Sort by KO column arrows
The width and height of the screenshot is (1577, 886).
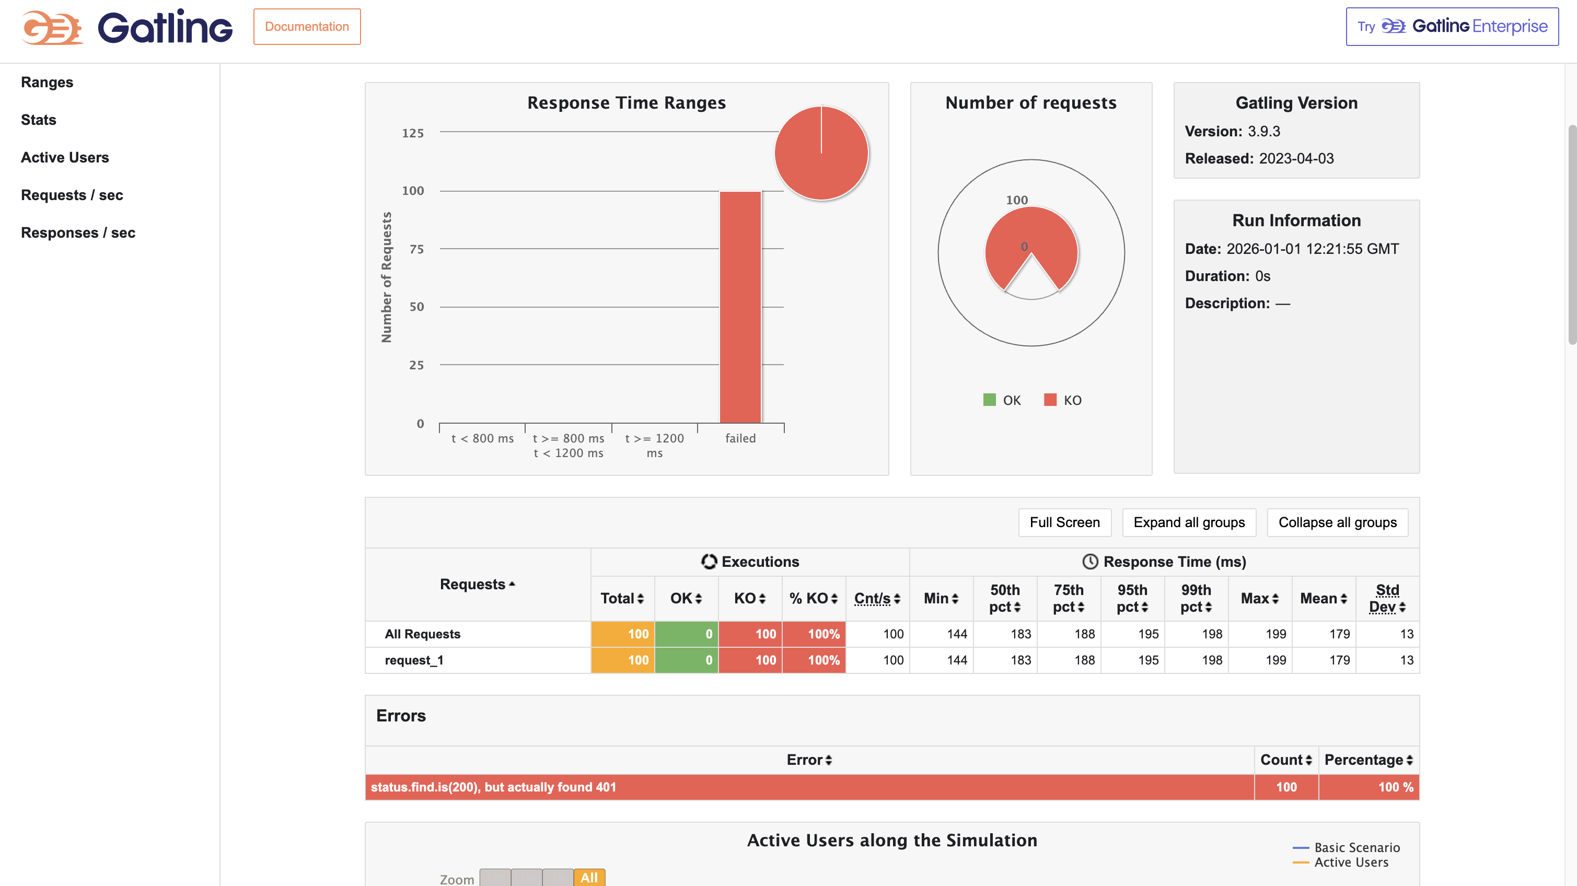pyautogui.click(x=762, y=599)
